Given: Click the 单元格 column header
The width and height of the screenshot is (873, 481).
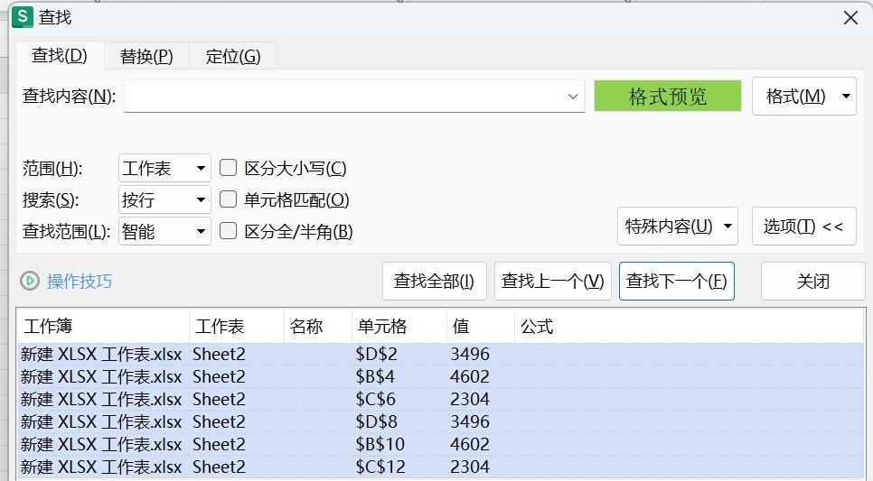Looking at the screenshot, I should tap(399, 326).
